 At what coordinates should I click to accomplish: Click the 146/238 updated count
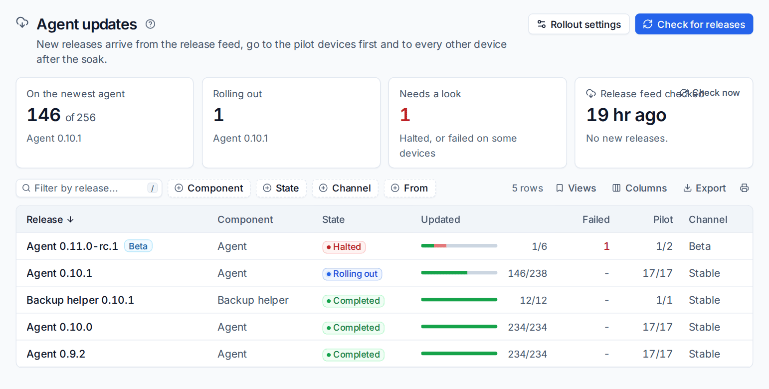[528, 273]
